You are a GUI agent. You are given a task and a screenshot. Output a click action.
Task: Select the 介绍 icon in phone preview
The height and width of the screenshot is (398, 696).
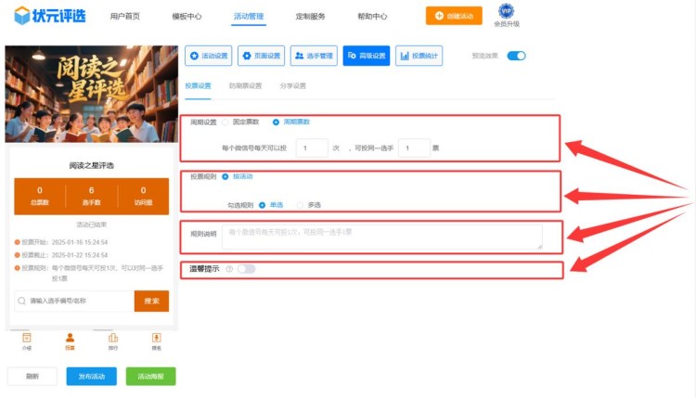[27, 339]
